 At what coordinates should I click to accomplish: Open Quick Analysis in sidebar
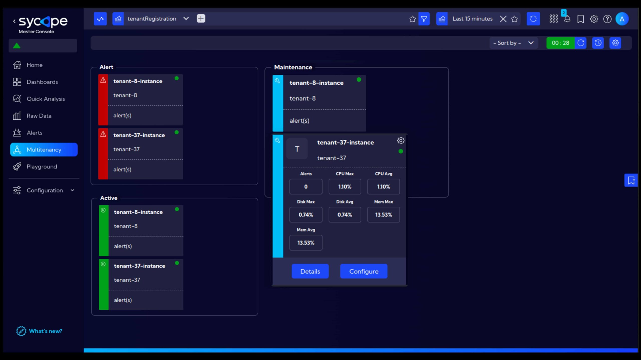[46, 99]
